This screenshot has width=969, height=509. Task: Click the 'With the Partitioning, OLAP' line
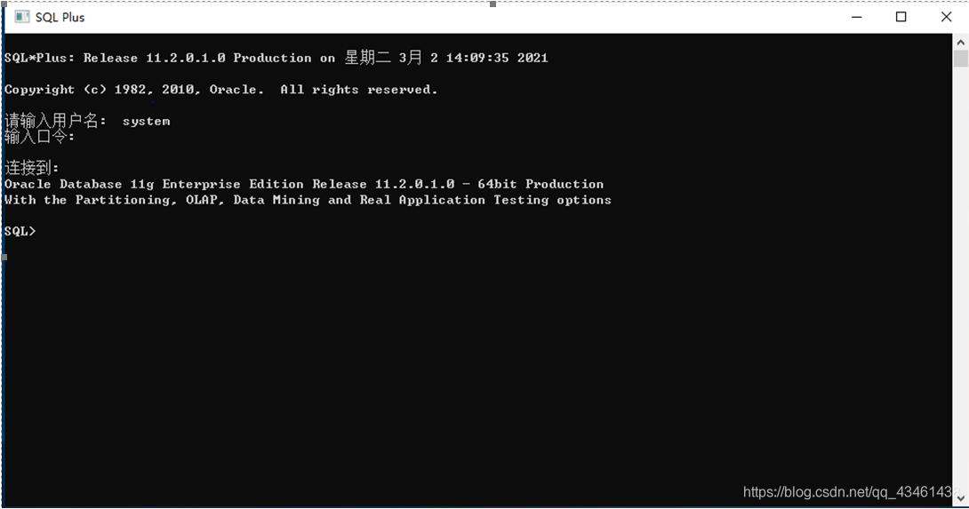coord(308,200)
